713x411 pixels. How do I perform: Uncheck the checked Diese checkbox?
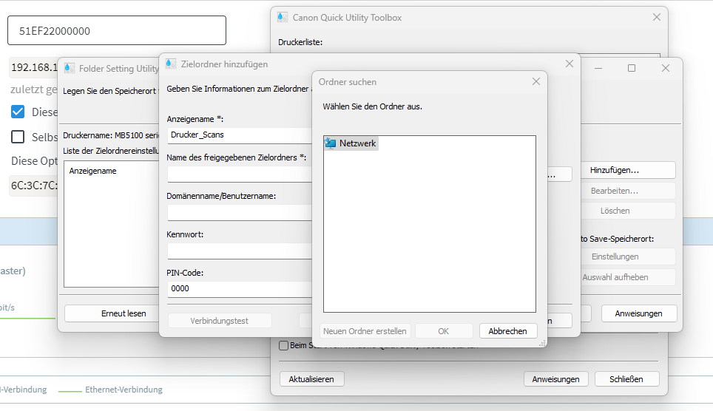18,112
